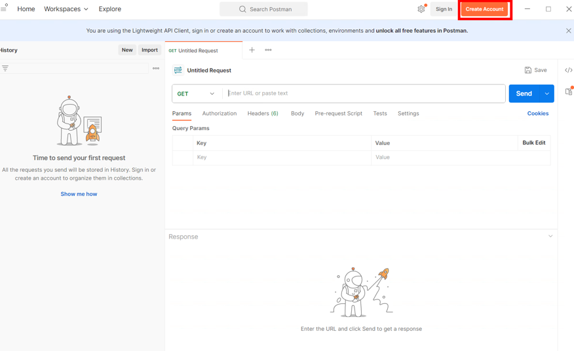This screenshot has height=351, width=574.
Task: Select the GET Untitled Request tab
Action: click(x=204, y=50)
